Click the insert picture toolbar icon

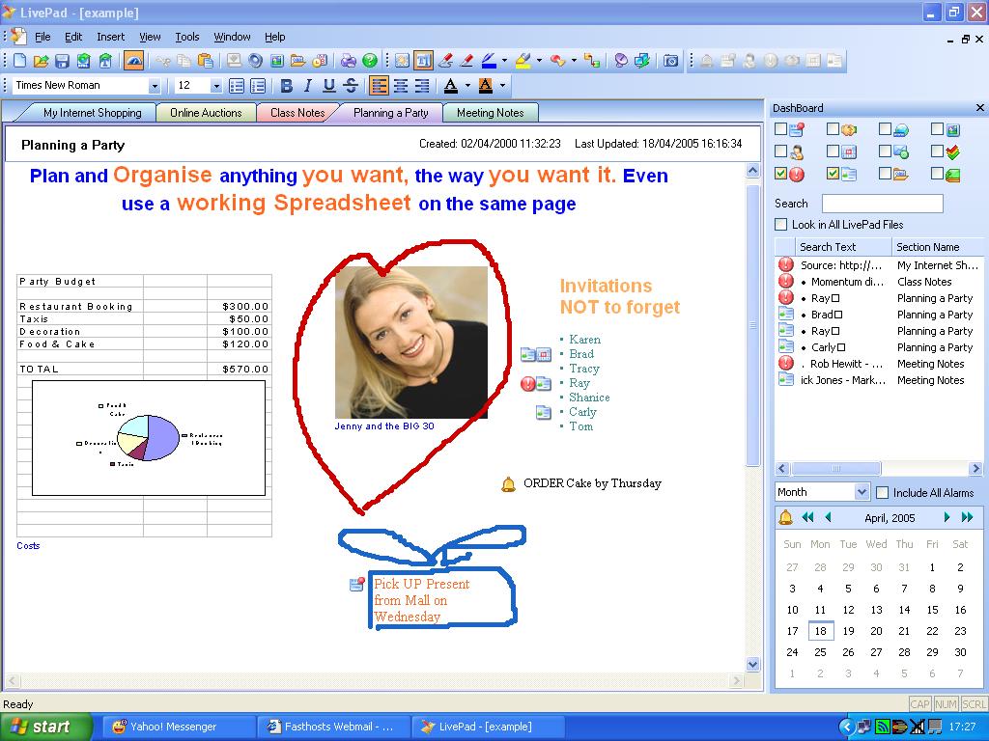coord(277,61)
